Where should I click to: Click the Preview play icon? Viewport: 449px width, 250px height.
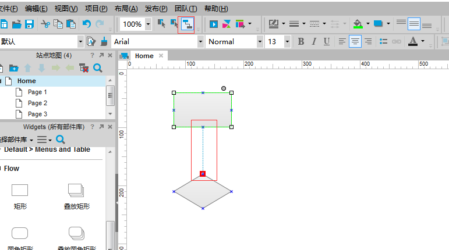pos(214,24)
